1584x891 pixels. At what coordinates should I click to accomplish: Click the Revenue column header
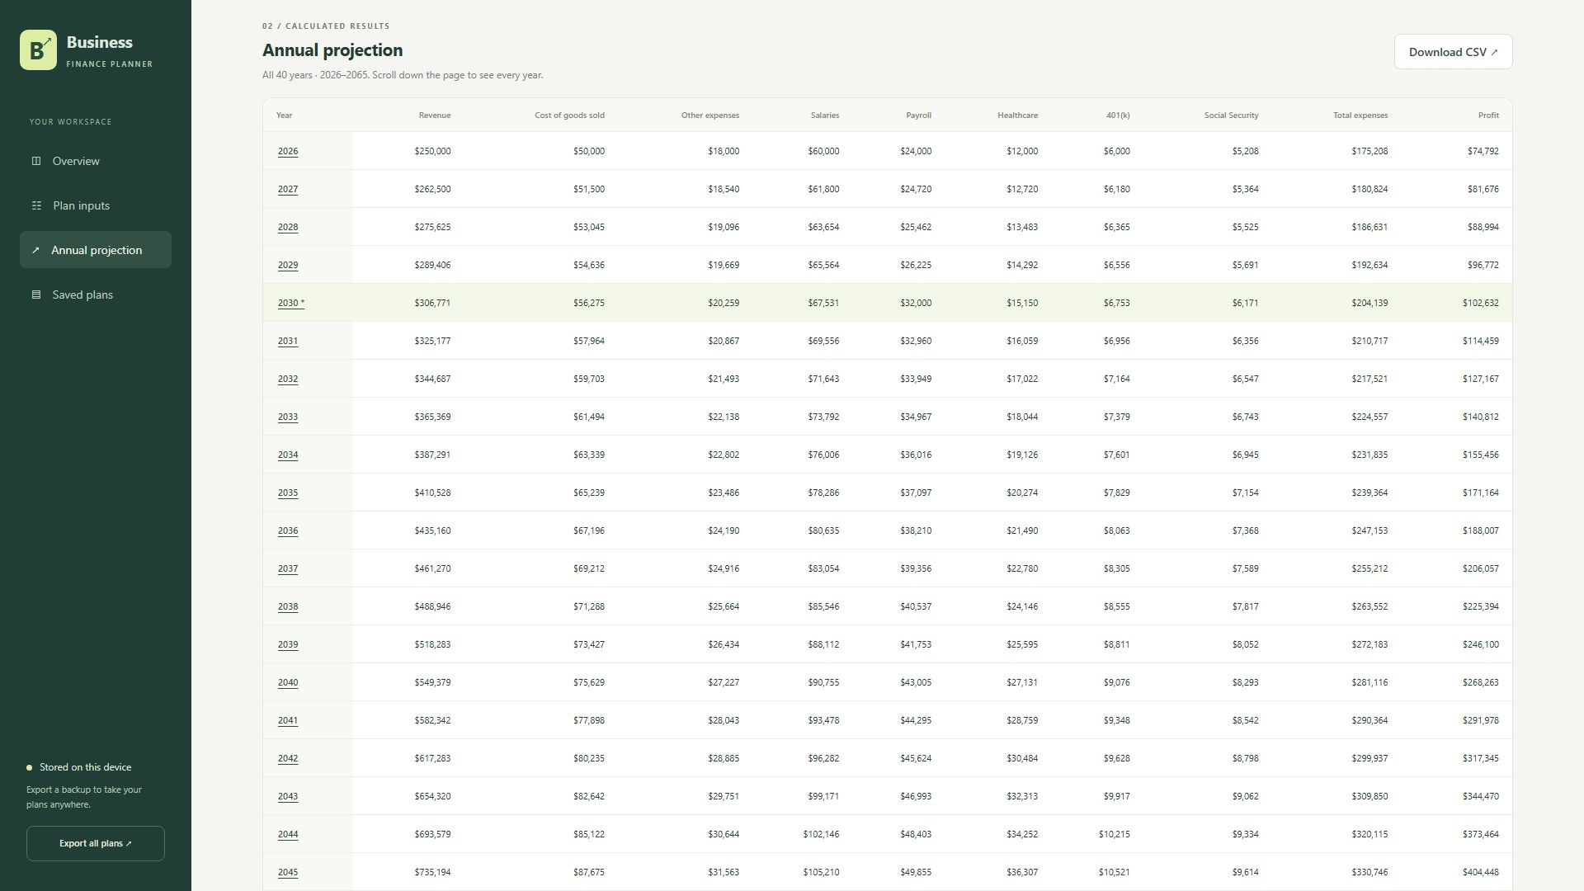pyautogui.click(x=435, y=115)
